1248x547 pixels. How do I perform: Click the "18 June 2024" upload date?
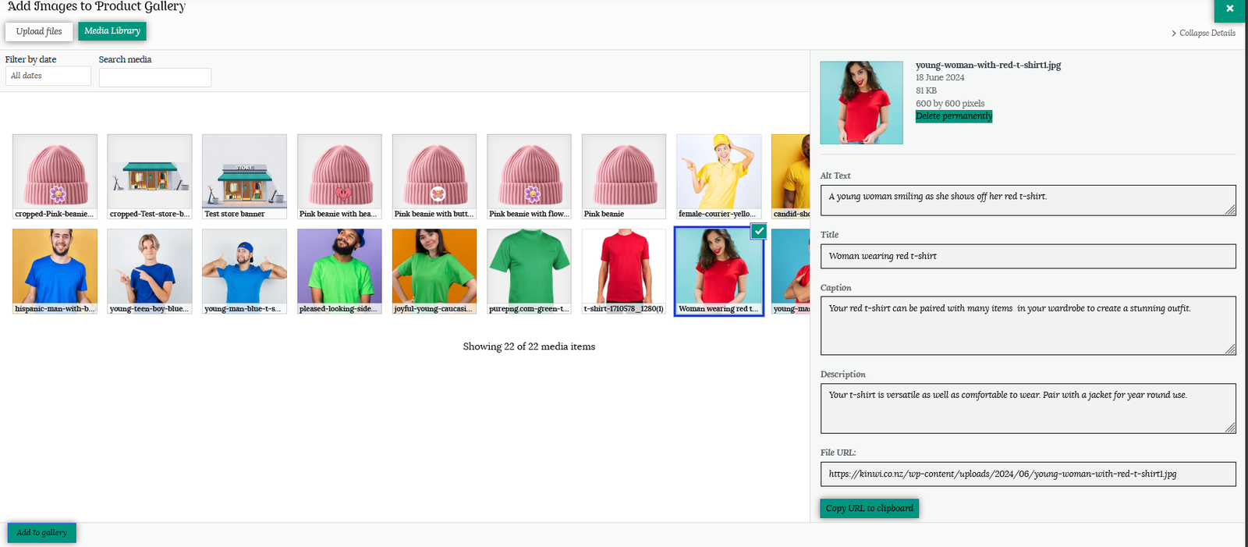point(940,77)
